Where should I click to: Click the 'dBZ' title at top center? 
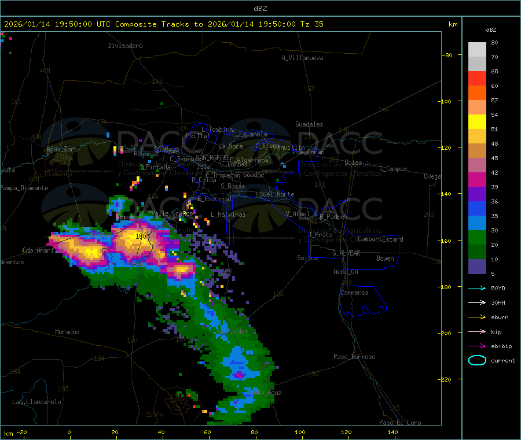tap(260, 9)
